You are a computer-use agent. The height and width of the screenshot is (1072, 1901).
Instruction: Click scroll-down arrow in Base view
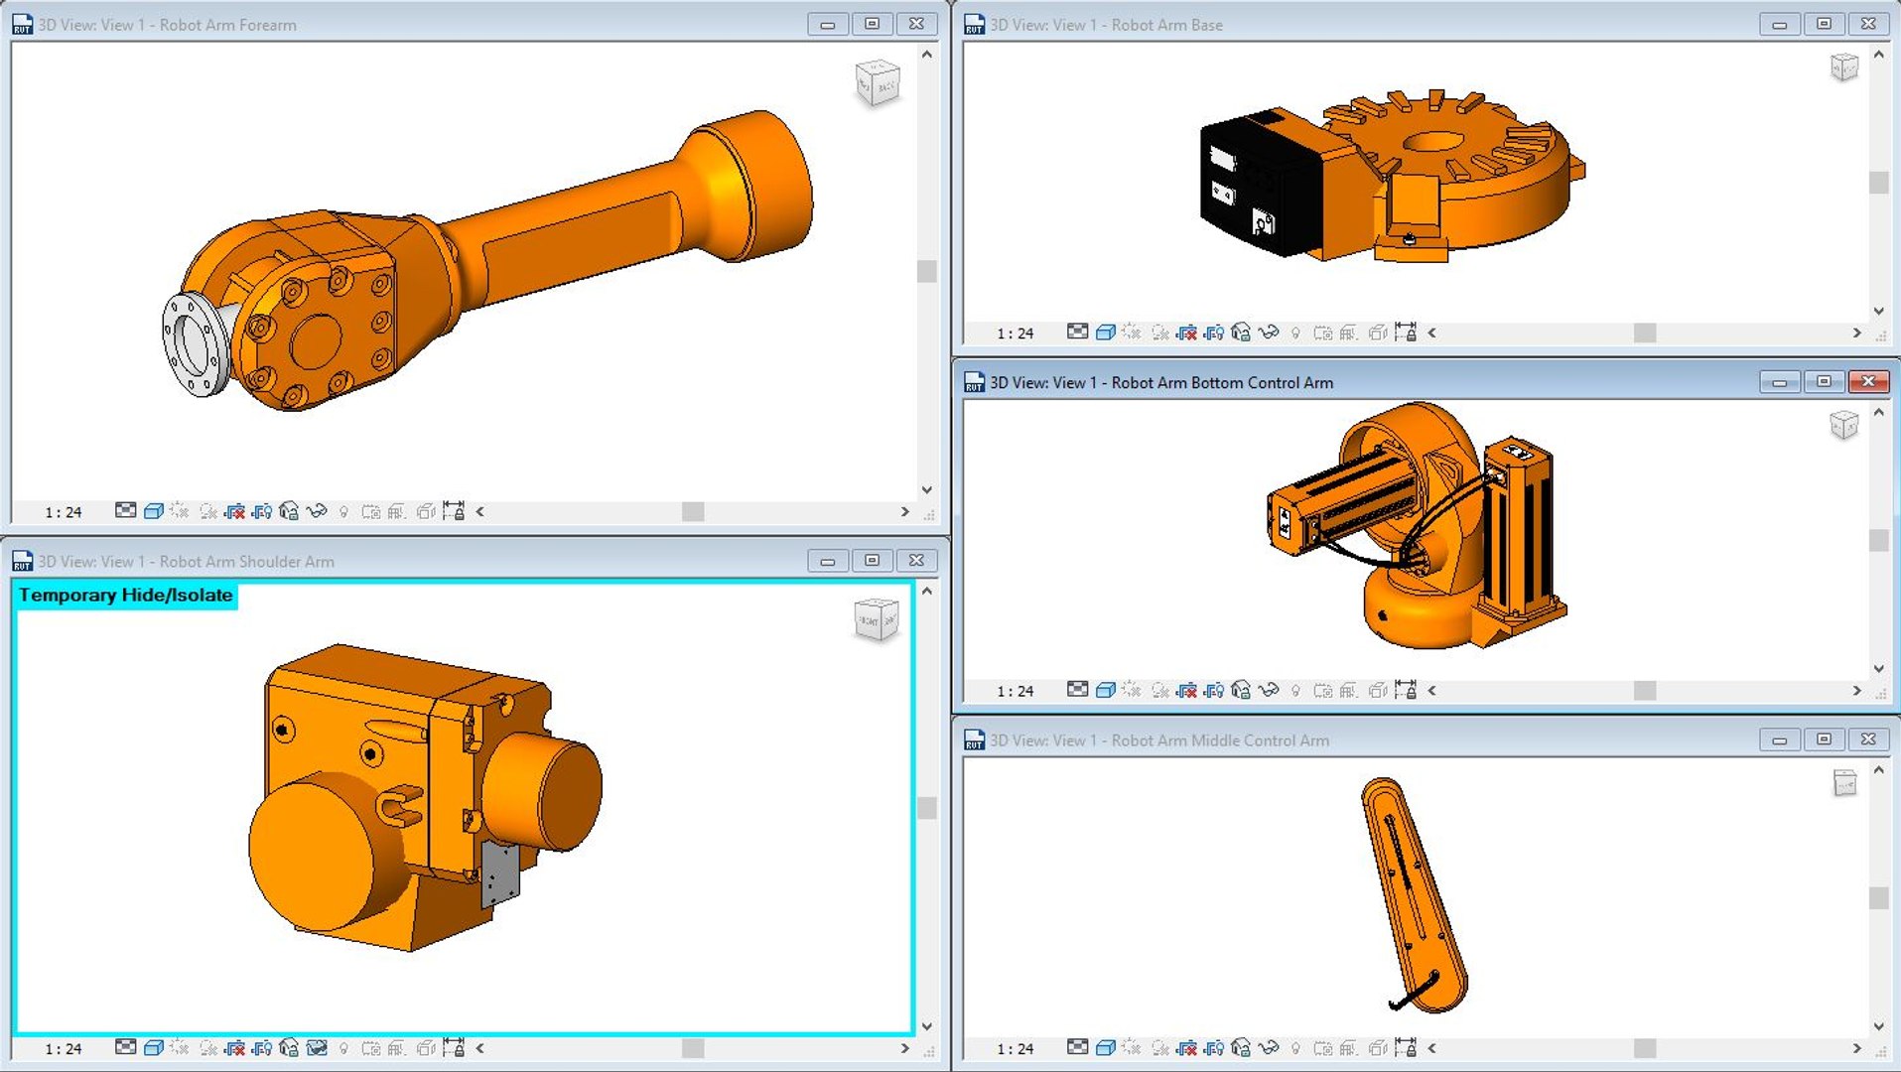1878,311
